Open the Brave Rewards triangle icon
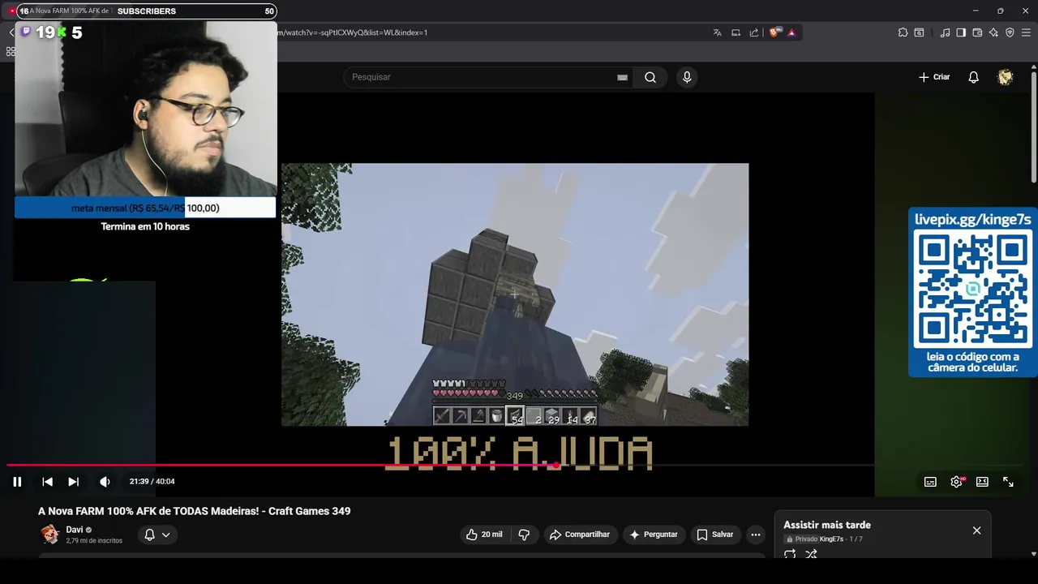The image size is (1038, 584). (x=791, y=32)
